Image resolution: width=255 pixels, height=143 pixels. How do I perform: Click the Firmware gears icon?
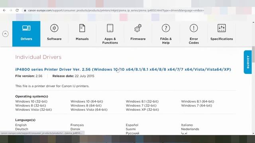(138, 28)
